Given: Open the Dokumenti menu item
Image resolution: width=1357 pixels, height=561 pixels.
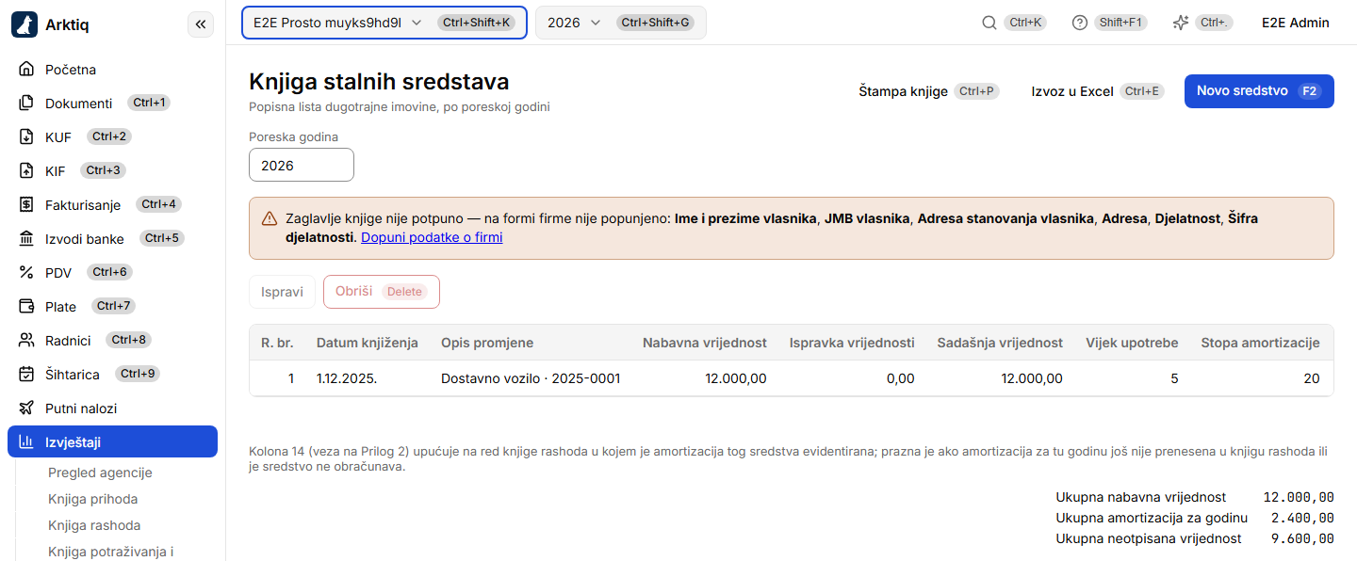Looking at the screenshot, I should point(112,104).
